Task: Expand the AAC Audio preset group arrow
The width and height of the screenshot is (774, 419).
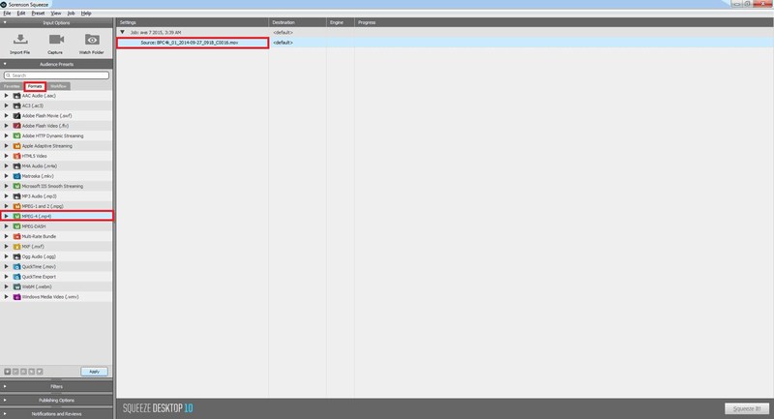Action: pyautogui.click(x=7, y=96)
